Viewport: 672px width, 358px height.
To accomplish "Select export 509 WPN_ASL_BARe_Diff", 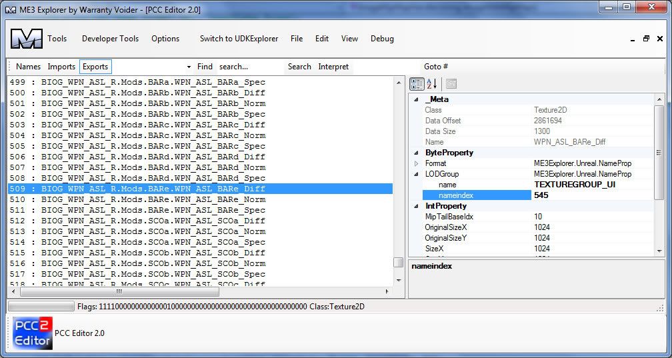I will tap(200, 189).
